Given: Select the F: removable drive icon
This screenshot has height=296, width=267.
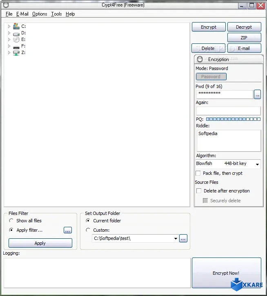Looking at the screenshot, I should 16,47.
